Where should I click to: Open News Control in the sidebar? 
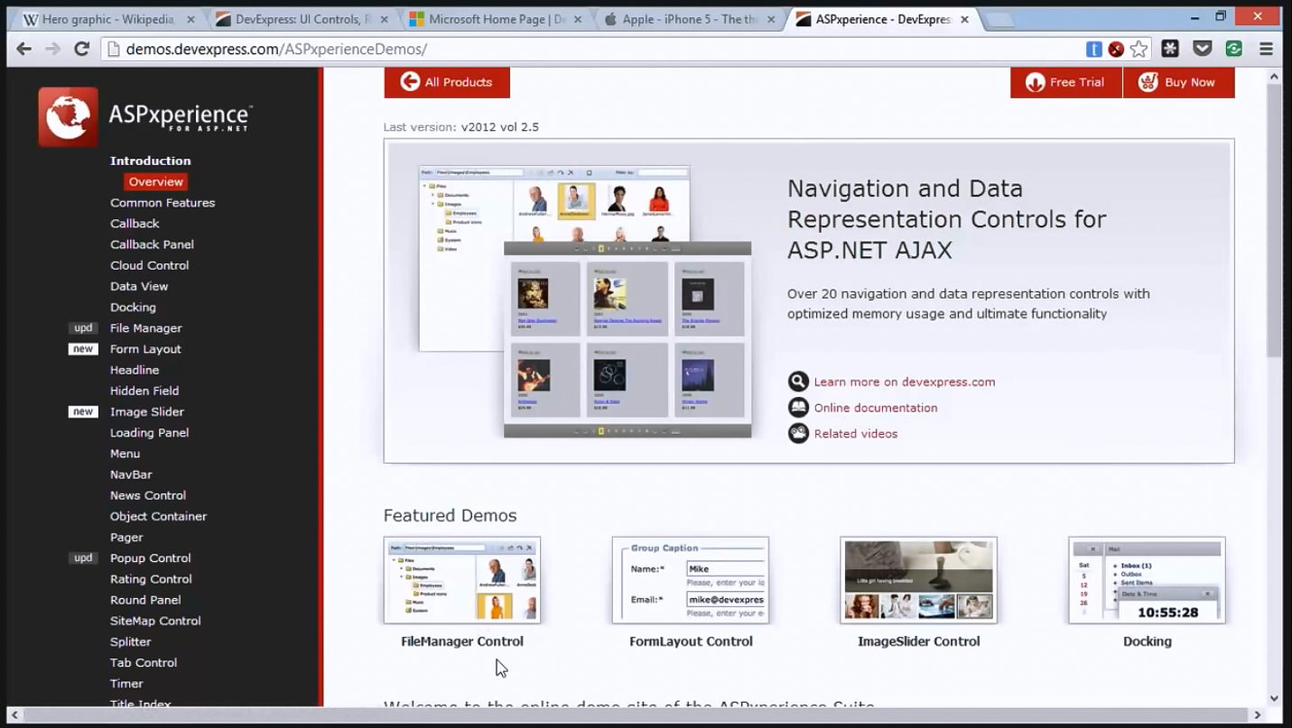pos(148,495)
